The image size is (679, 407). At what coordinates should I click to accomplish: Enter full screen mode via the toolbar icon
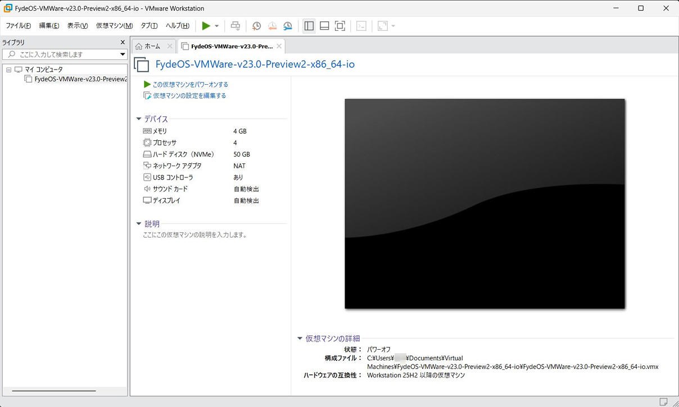click(340, 26)
